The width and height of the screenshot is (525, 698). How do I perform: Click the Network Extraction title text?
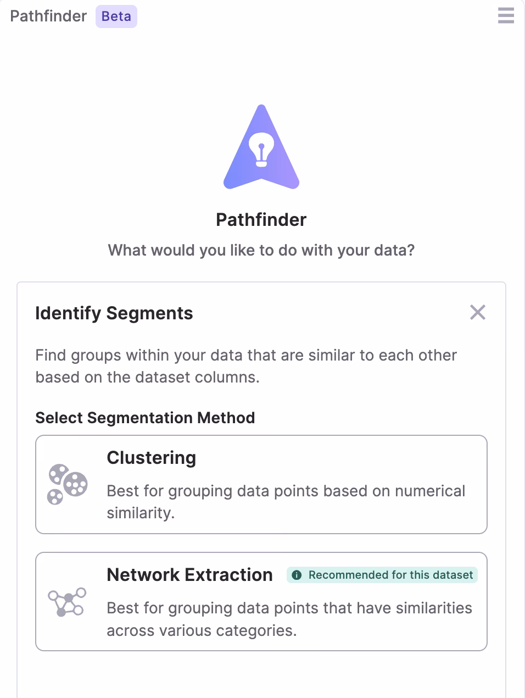pyautogui.click(x=189, y=575)
